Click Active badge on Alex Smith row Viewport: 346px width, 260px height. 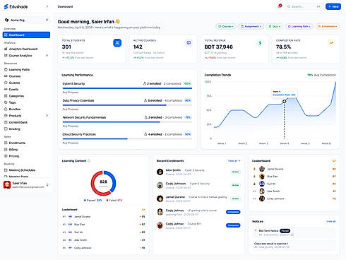[x=235, y=172]
